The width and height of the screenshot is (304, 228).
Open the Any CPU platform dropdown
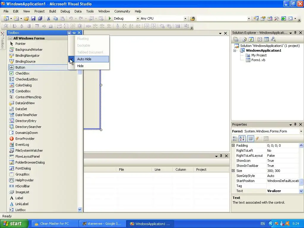[185, 19]
